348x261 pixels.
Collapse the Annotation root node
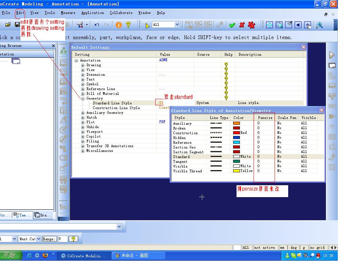(76, 60)
